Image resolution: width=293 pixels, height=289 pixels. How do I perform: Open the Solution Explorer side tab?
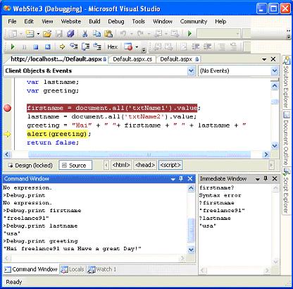[286, 82]
